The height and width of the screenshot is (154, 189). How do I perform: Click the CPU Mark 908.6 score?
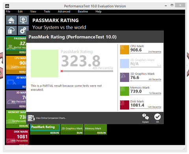point(136,50)
